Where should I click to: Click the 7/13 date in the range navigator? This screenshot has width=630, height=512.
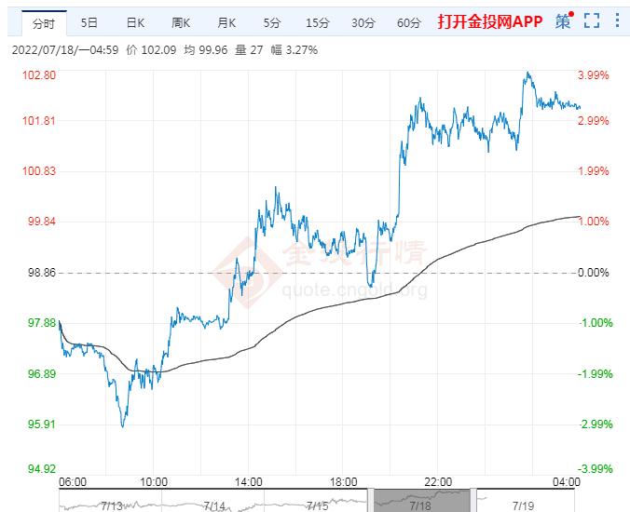tap(112, 505)
